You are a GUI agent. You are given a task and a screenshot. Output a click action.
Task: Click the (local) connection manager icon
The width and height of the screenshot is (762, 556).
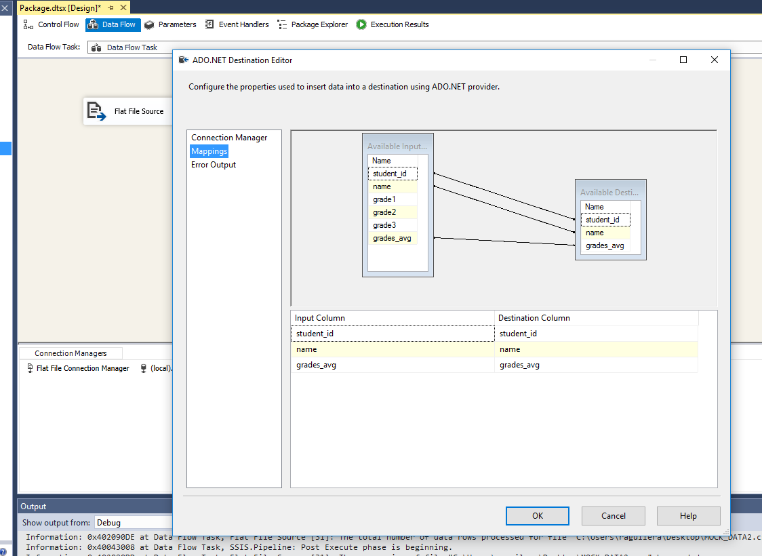point(143,368)
